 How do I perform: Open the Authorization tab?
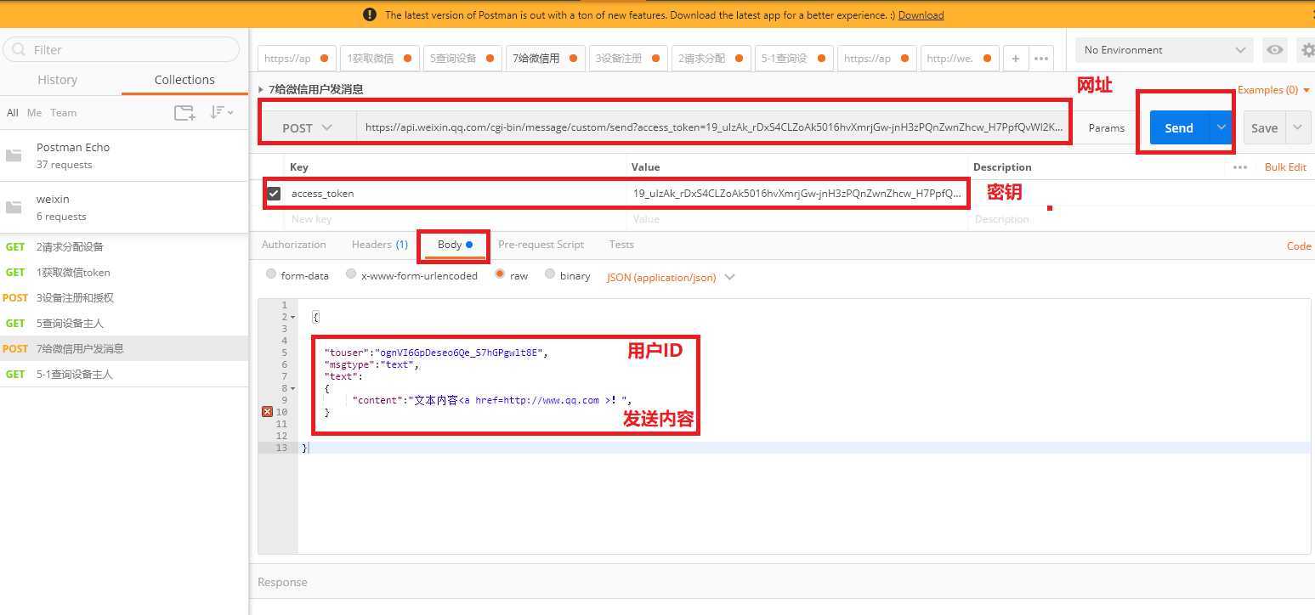[x=294, y=245]
